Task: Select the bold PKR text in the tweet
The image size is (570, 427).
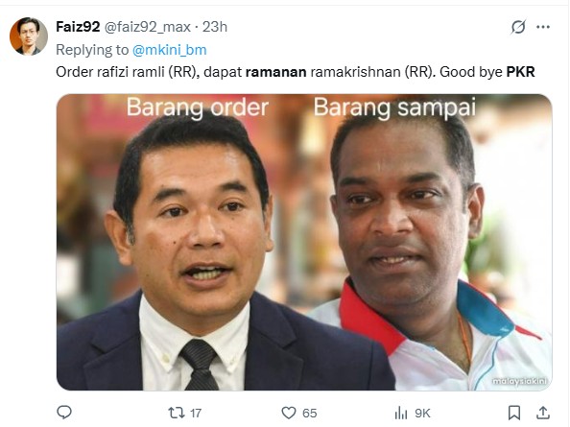Action: pyautogui.click(x=520, y=72)
